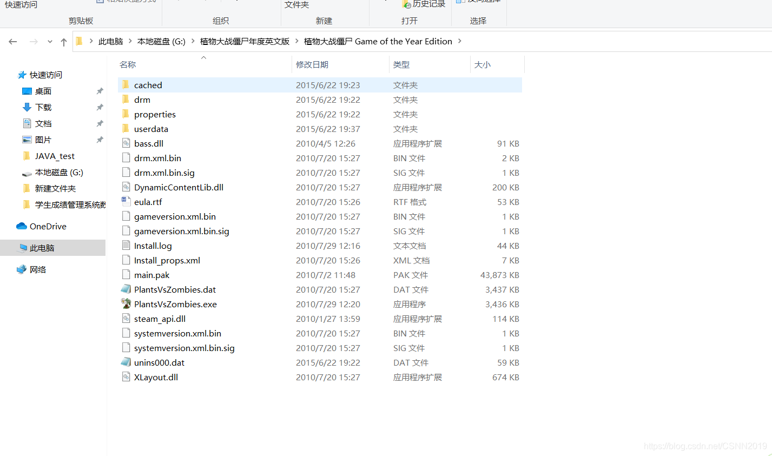Viewport: 772px width, 456px height.
Task: Select the Install.log text file icon
Action: pos(126,246)
